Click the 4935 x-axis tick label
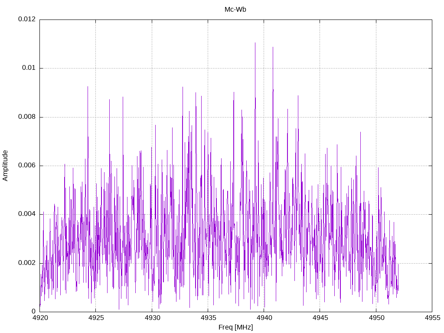Screen dimensions: 444x333 click(208, 318)
